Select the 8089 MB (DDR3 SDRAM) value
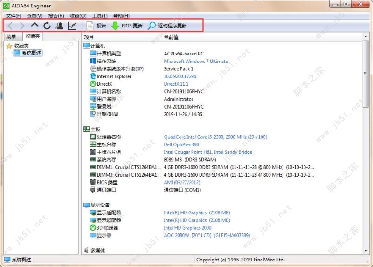 click(190, 159)
